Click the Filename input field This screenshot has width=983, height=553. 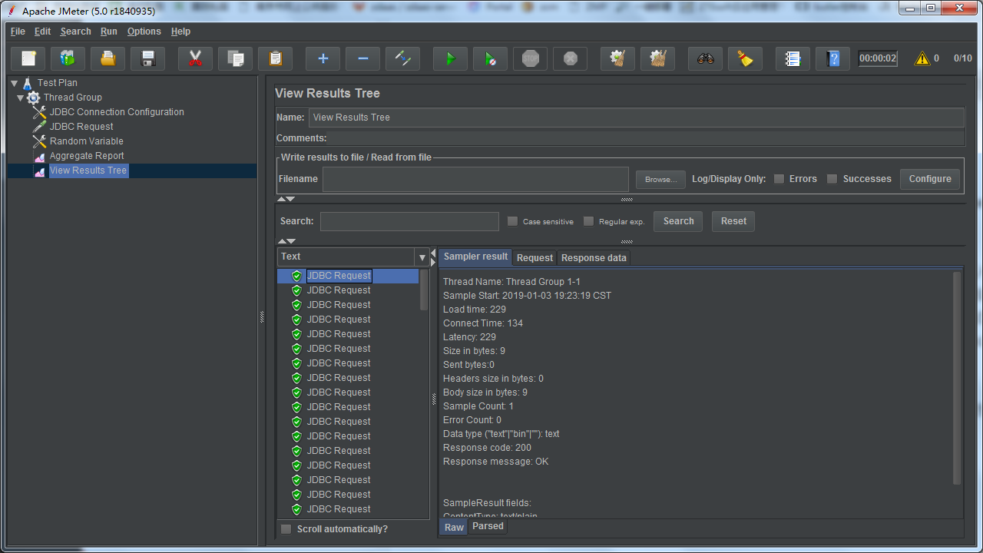pos(475,179)
